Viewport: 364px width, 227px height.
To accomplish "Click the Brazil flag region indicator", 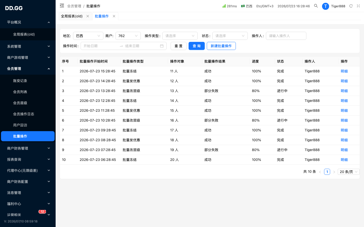I will (x=243, y=6).
